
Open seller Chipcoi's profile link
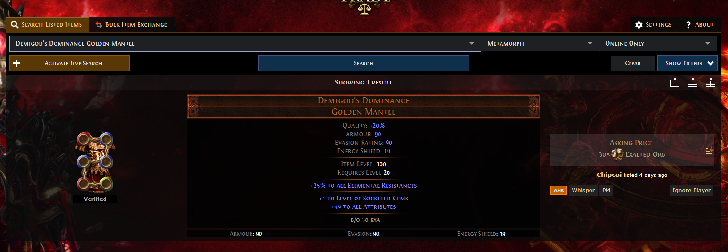tap(609, 175)
